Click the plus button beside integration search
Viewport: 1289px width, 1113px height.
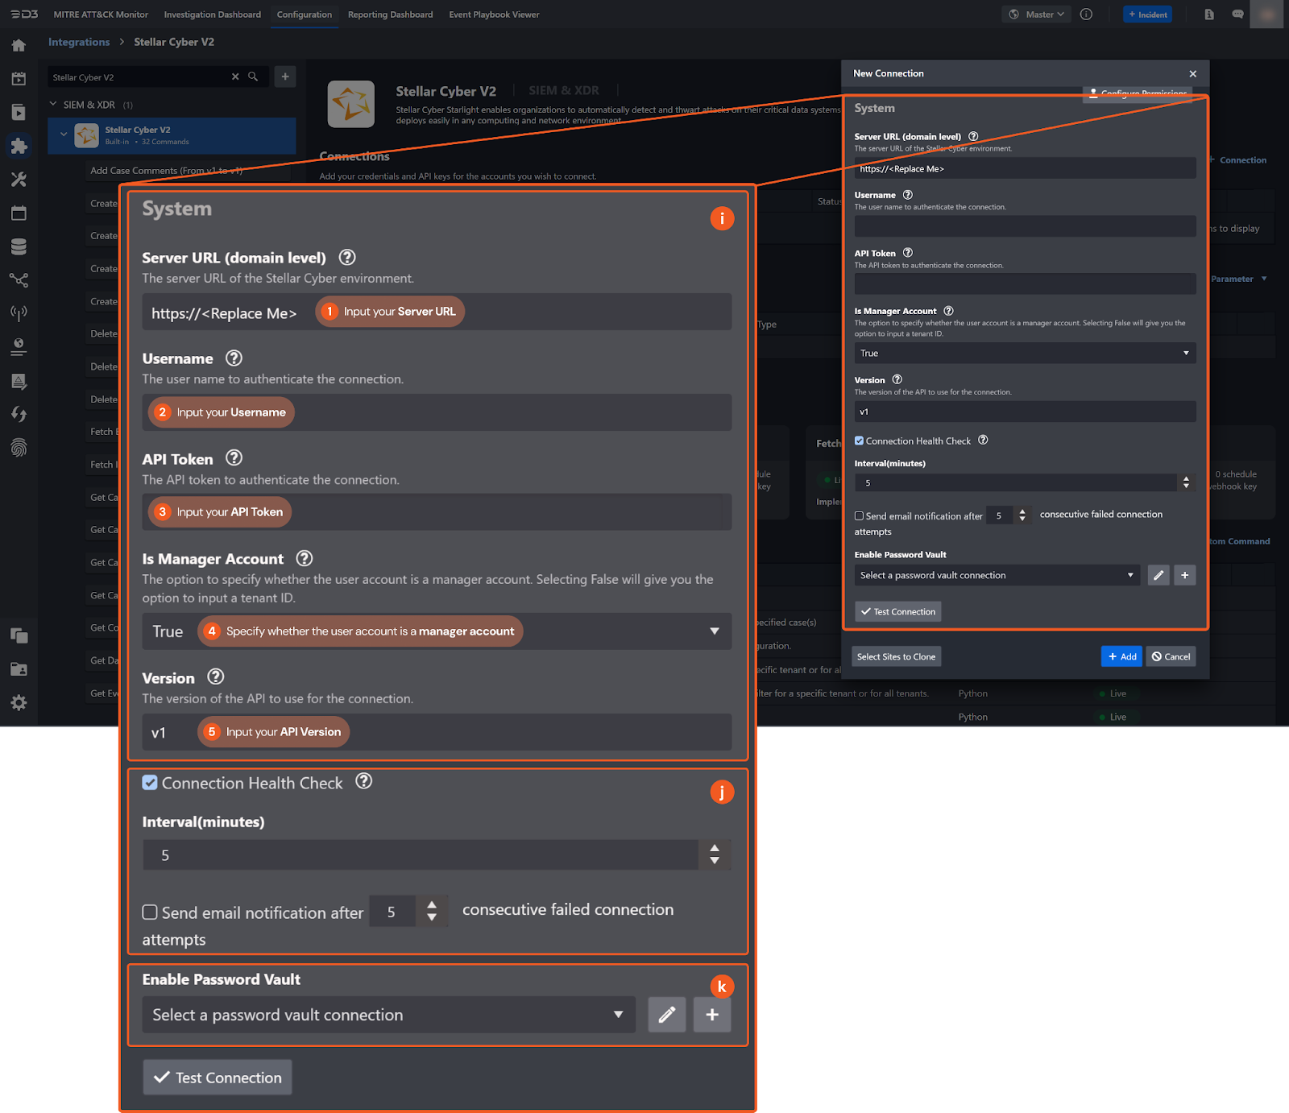click(x=285, y=77)
